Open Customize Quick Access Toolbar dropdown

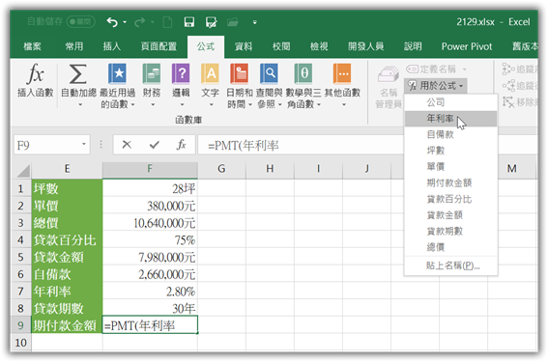pyautogui.click(x=255, y=22)
